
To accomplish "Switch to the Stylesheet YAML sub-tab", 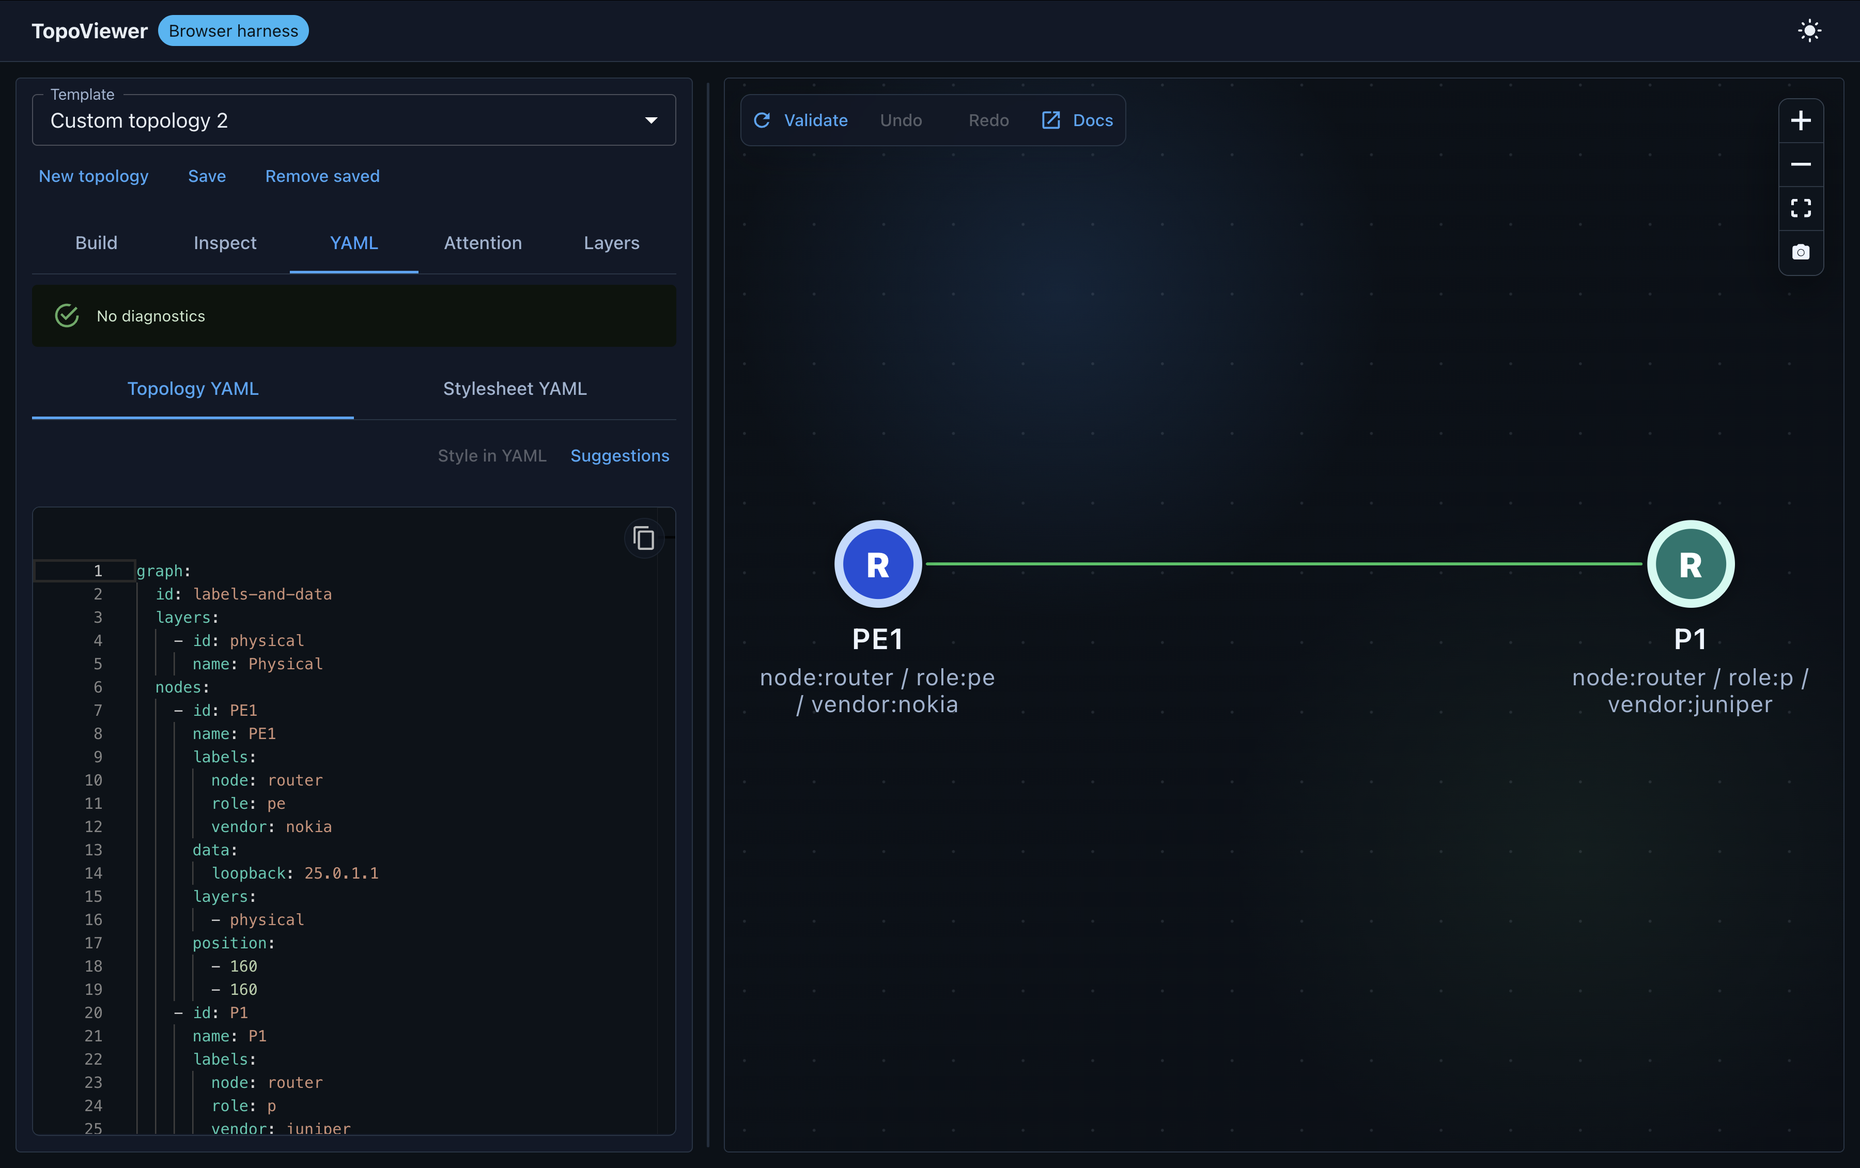I will click(515, 389).
